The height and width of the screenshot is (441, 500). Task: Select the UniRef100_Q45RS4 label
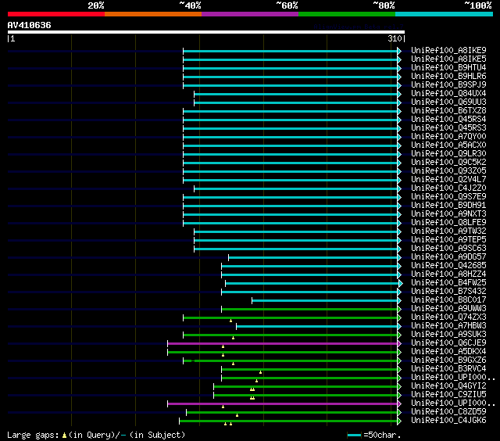point(448,120)
